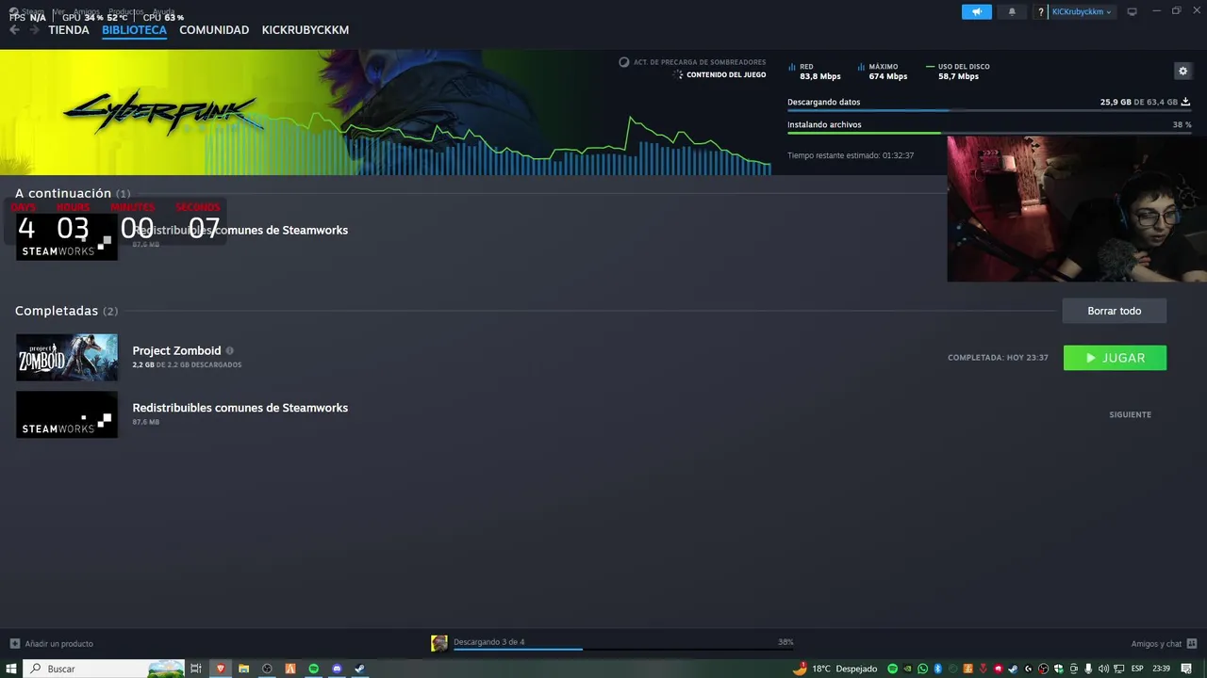The width and height of the screenshot is (1207, 678).
Task: Click the A continuación section header
Action: click(73, 193)
